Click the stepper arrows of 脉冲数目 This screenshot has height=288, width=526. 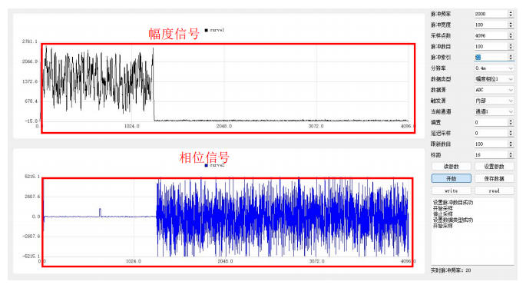pos(511,46)
